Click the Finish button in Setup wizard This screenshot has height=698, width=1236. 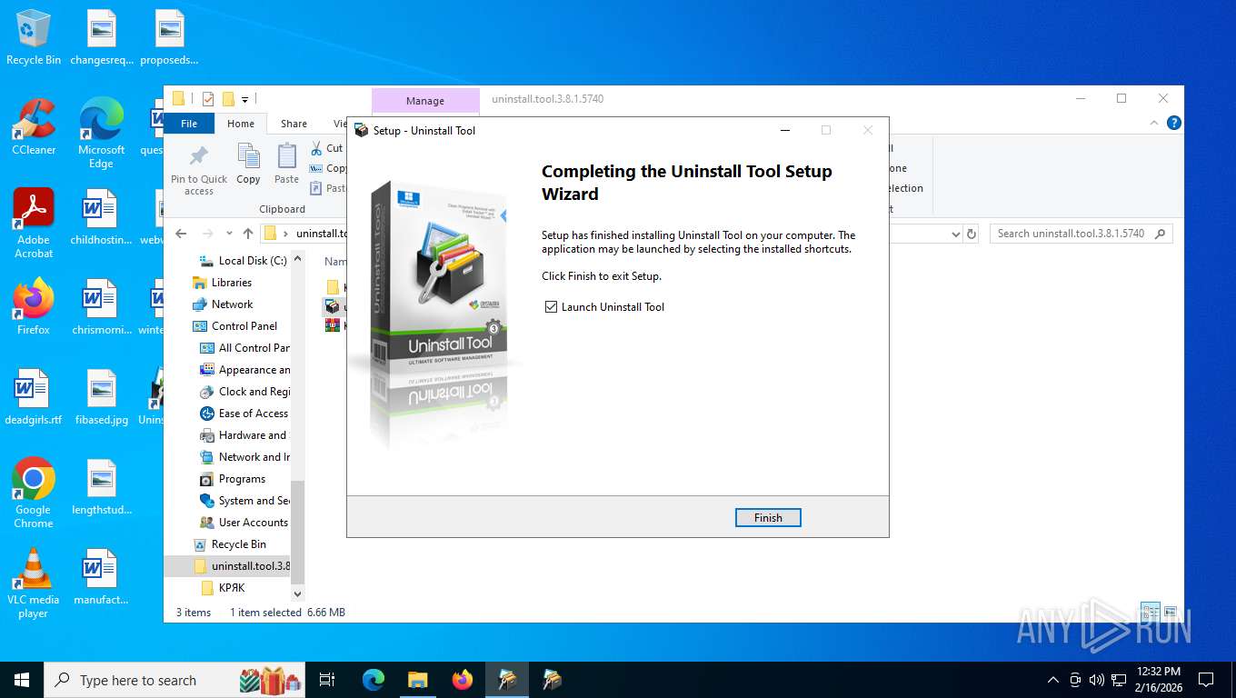[768, 517]
